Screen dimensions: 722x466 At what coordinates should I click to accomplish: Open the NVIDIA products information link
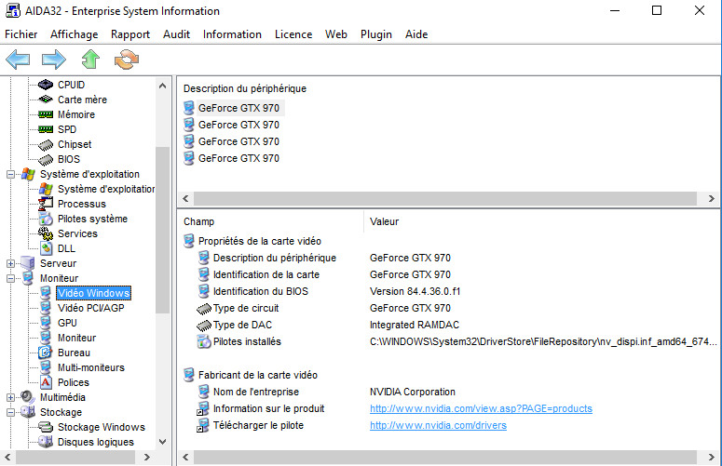pos(480,408)
